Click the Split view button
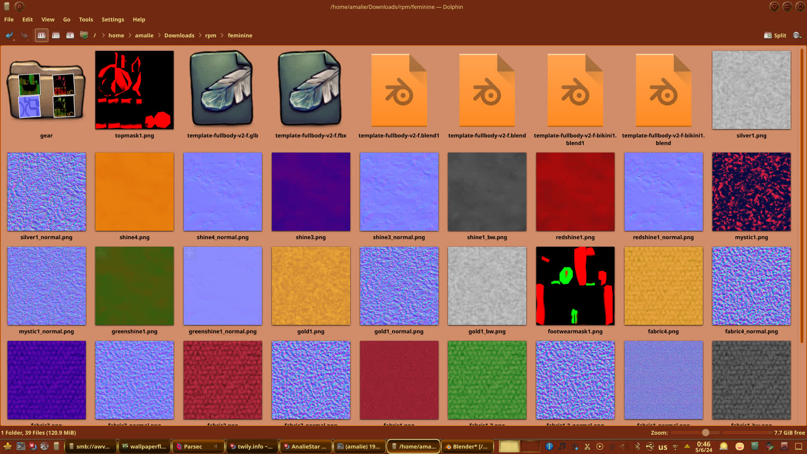The height and width of the screenshot is (454, 807). point(775,35)
